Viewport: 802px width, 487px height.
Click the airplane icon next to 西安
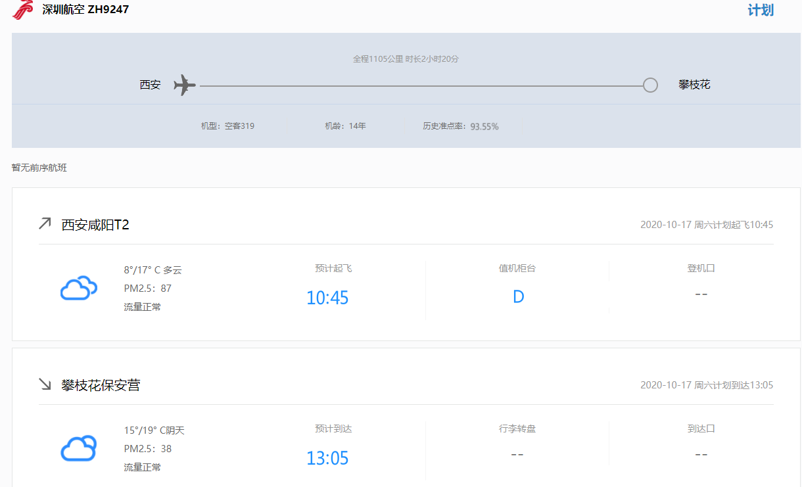tap(185, 85)
